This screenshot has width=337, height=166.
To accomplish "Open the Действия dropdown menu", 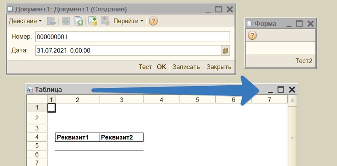I will coord(25,21).
